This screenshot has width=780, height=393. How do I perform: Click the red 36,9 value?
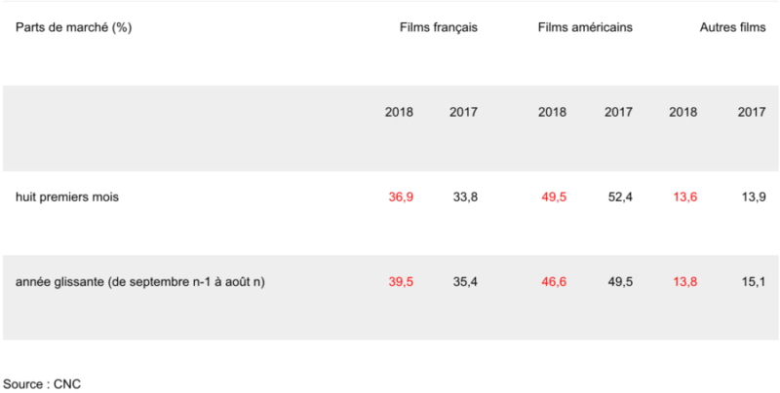tap(401, 196)
